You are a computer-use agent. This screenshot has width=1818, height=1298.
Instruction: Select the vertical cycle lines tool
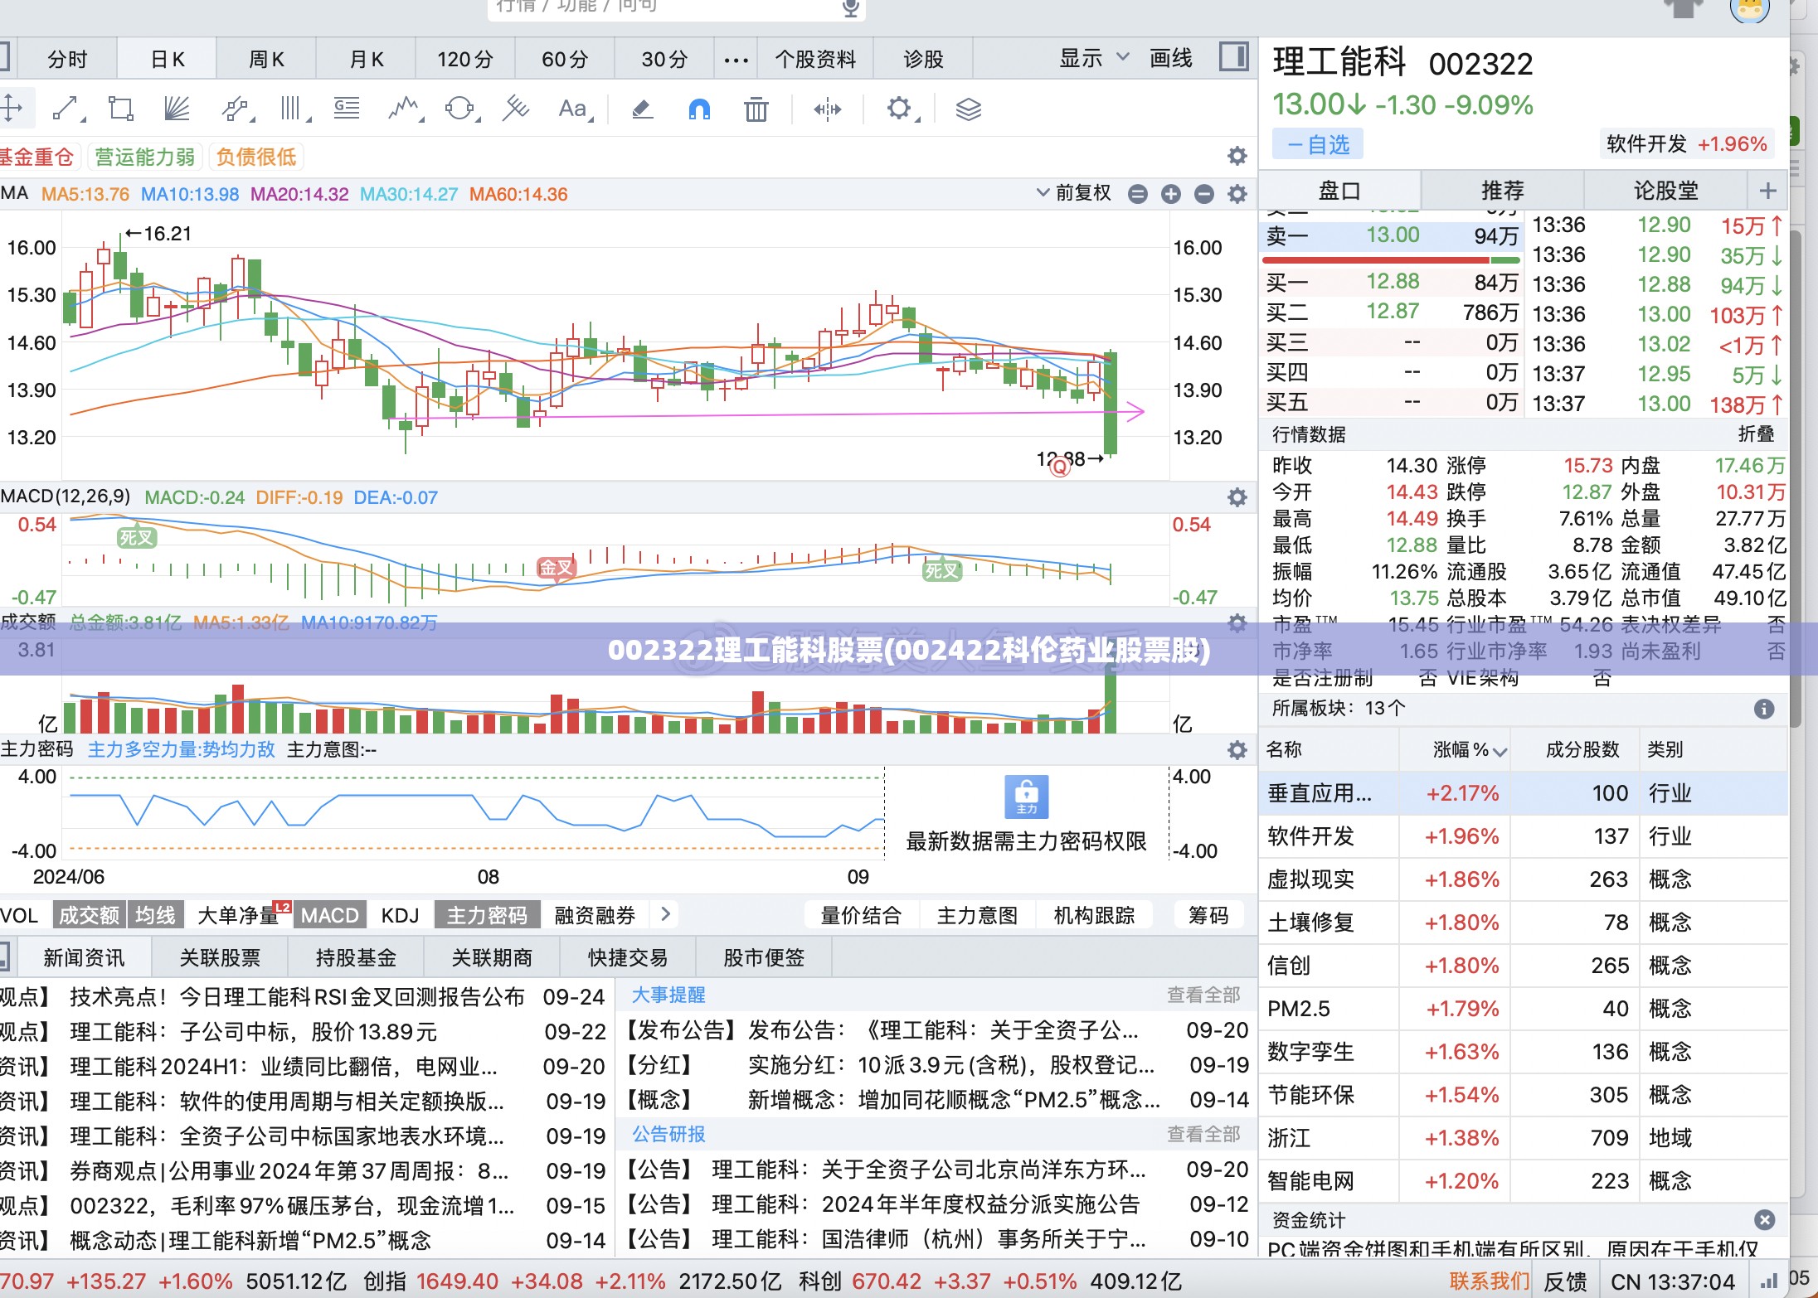(x=293, y=109)
